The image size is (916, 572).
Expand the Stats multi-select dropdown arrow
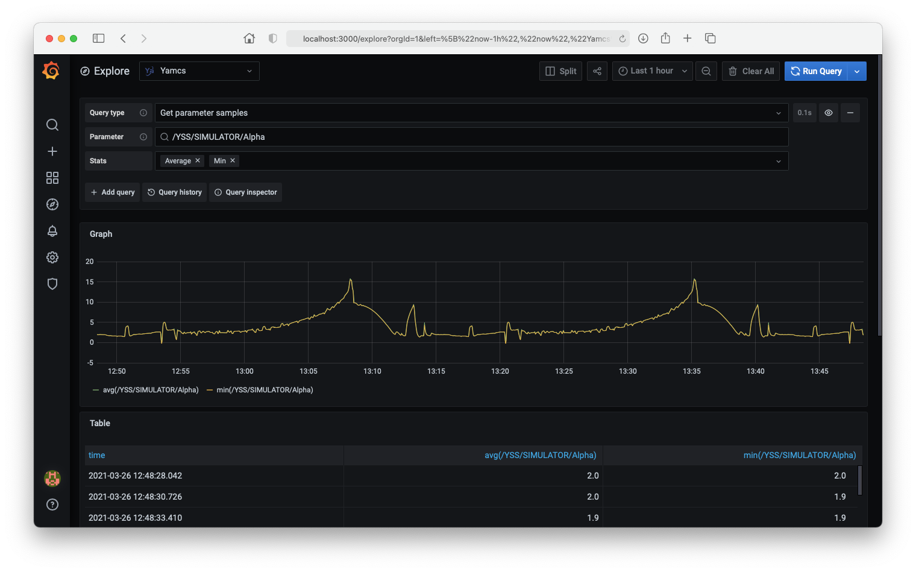(x=779, y=161)
